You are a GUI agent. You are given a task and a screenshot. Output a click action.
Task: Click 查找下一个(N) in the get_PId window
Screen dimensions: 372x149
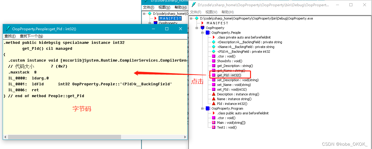31,36
